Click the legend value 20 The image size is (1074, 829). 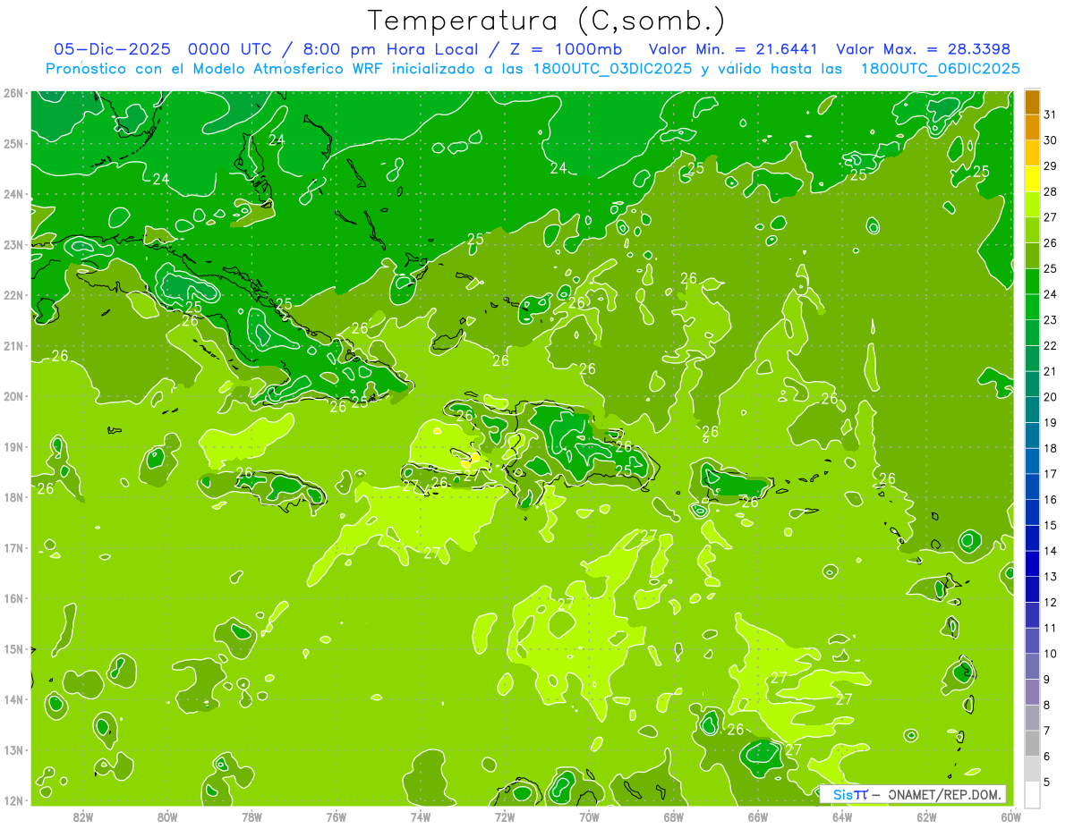pyautogui.click(x=1051, y=397)
